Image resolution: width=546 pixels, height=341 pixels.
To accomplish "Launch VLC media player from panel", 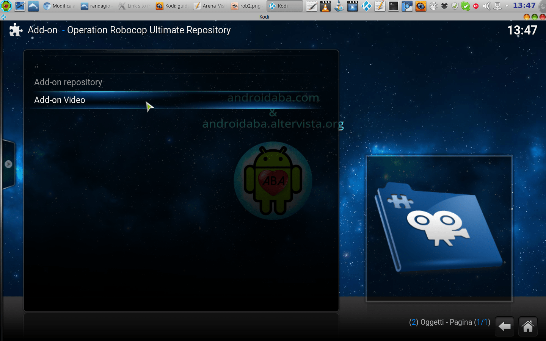I will (325, 6).
